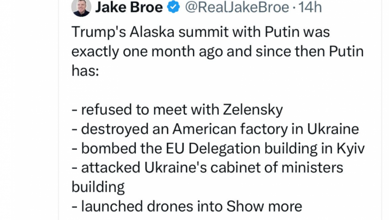
Task: Visit the @RealJakeBroe handle link
Action: point(237,7)
